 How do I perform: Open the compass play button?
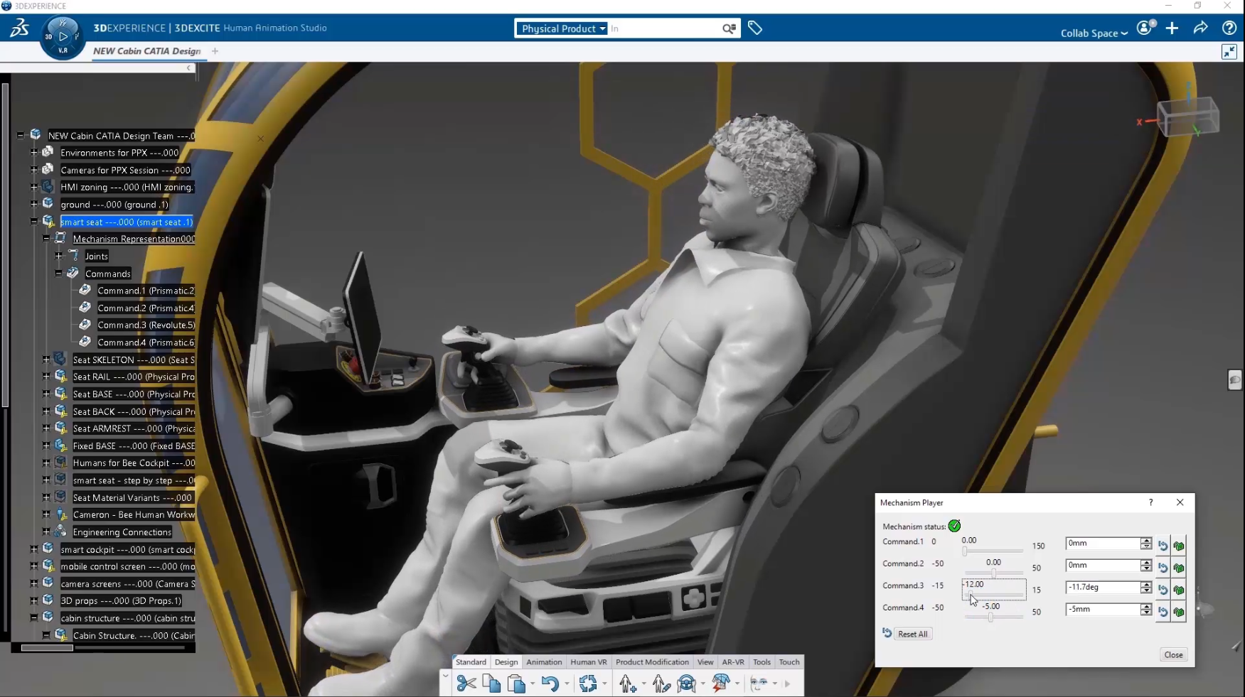(x=63, y=36)
